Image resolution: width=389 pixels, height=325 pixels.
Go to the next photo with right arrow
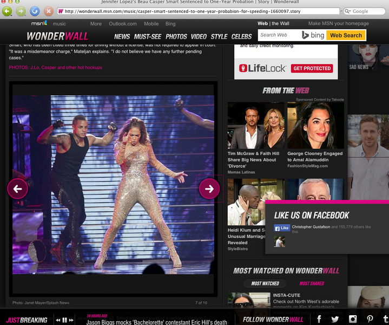[209, 188]
